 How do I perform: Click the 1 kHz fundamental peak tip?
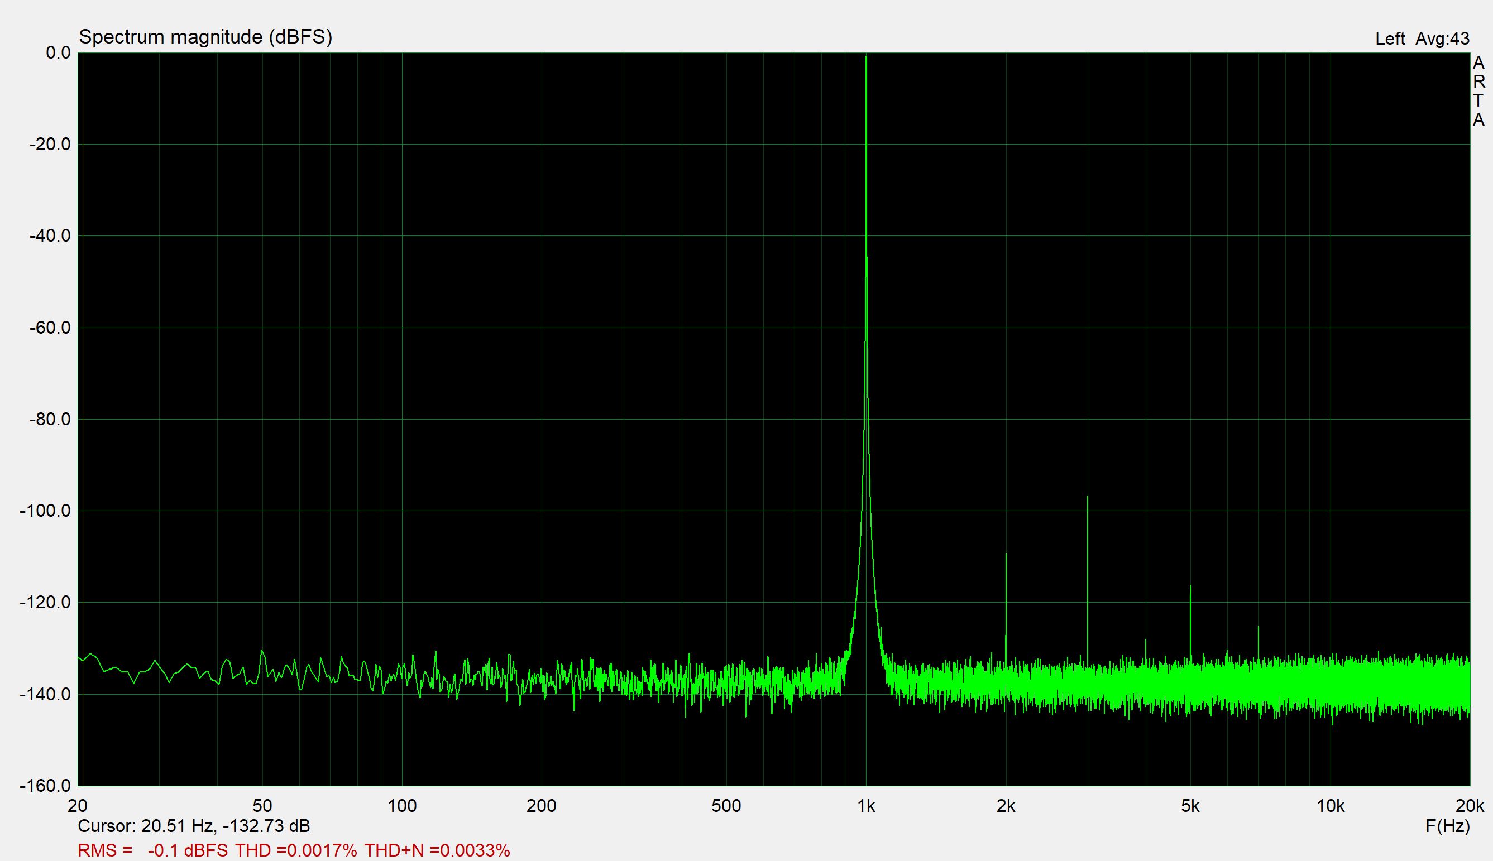pos(866,57)
